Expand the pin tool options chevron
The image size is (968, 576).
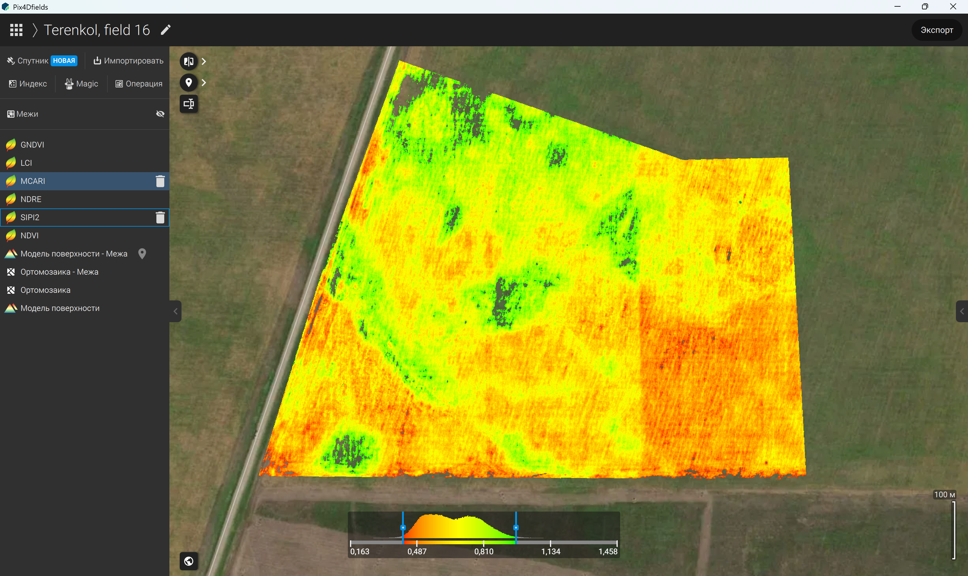[204, 83]
